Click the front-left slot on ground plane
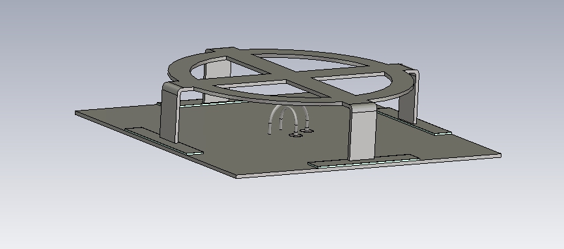The image size is (564, 249). point(163,141)
